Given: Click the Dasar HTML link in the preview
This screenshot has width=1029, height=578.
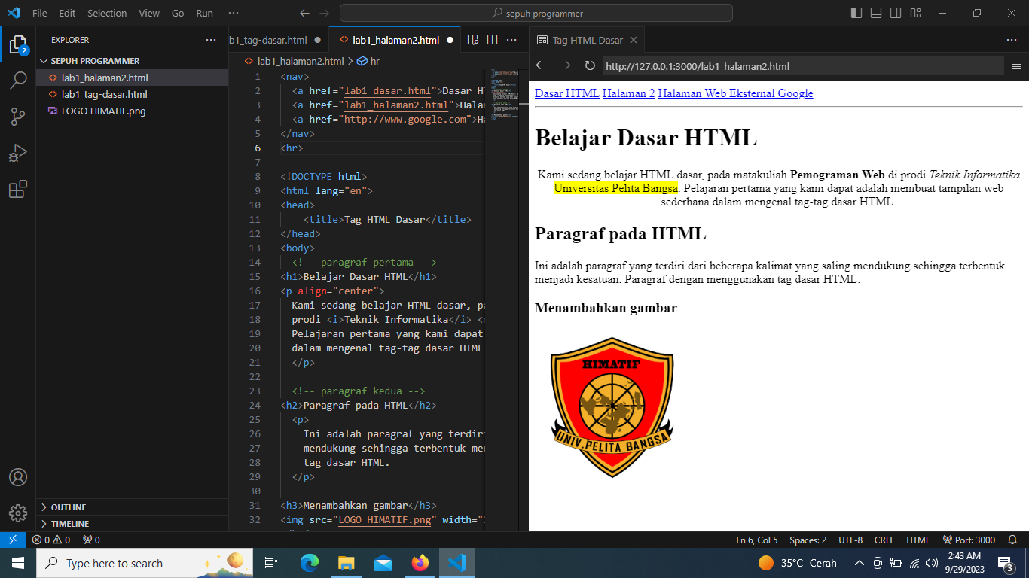Looking at the screenshot, I should click(x=566, y=93).
